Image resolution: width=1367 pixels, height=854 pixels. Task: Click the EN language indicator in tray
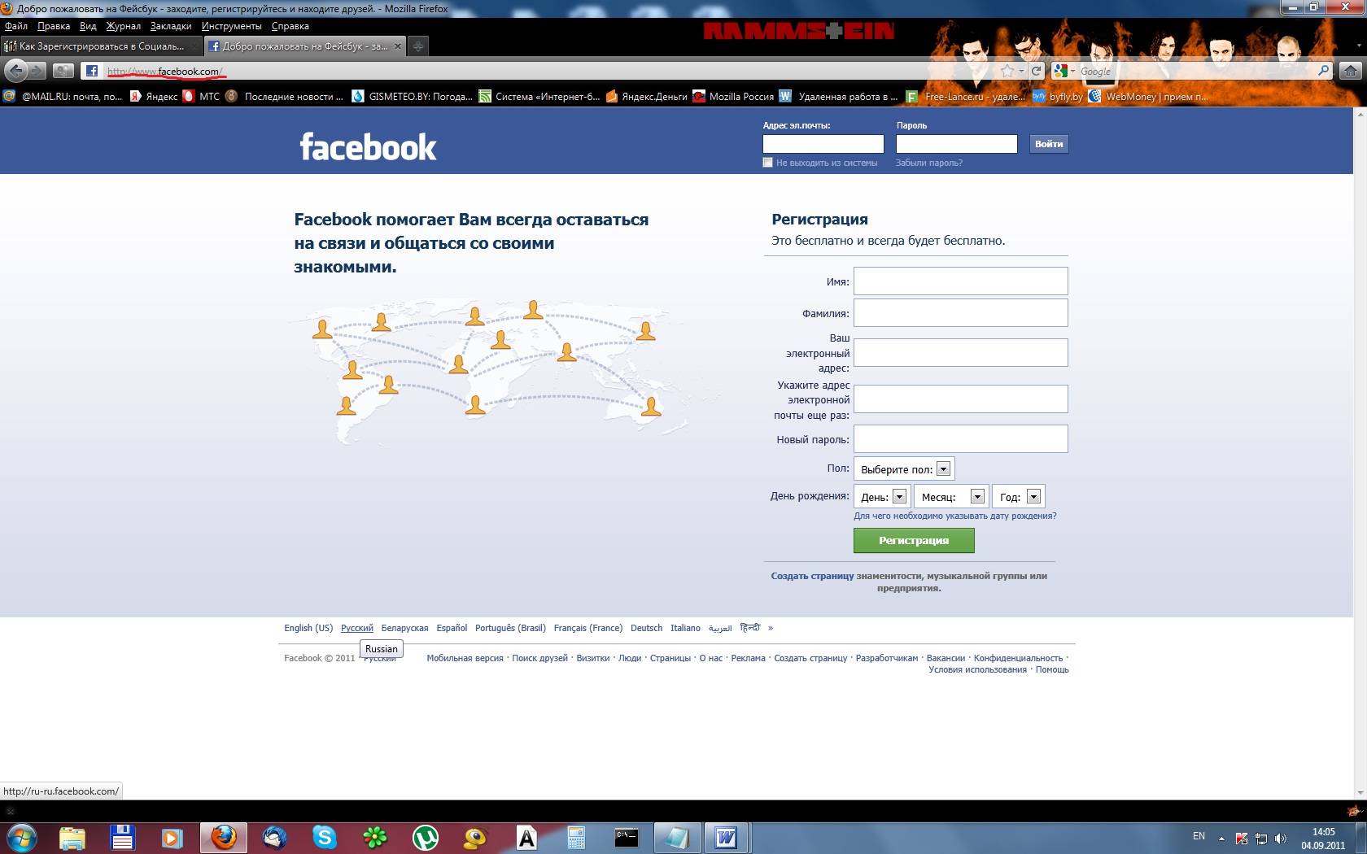1199,836
